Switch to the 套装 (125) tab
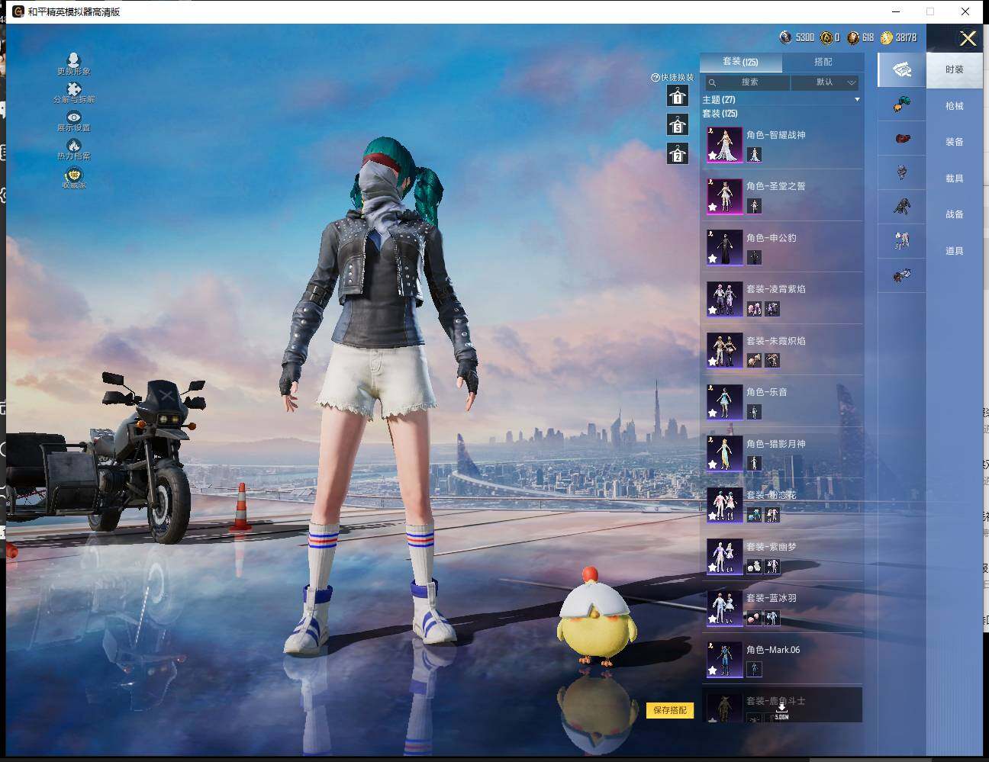Screen dimensions: 989x762 pyautogui.click(x=740, y=62)
